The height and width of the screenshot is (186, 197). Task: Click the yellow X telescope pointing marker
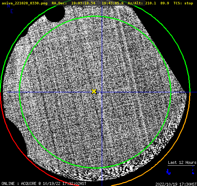click(94, 92)
